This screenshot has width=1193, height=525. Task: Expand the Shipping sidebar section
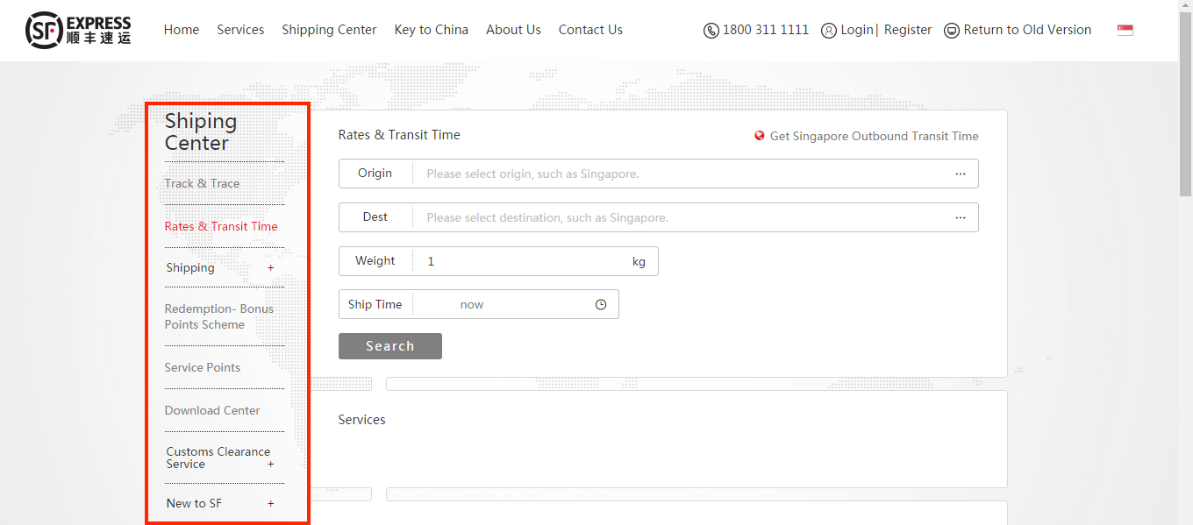coord(270,268)
